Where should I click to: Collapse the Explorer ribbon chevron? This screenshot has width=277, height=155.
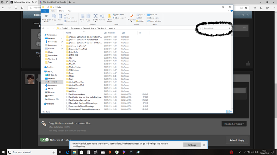[228, 11]
